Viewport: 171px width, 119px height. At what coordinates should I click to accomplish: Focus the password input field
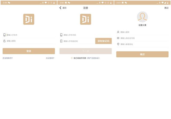pyautogui.click(x=29, y=41)
